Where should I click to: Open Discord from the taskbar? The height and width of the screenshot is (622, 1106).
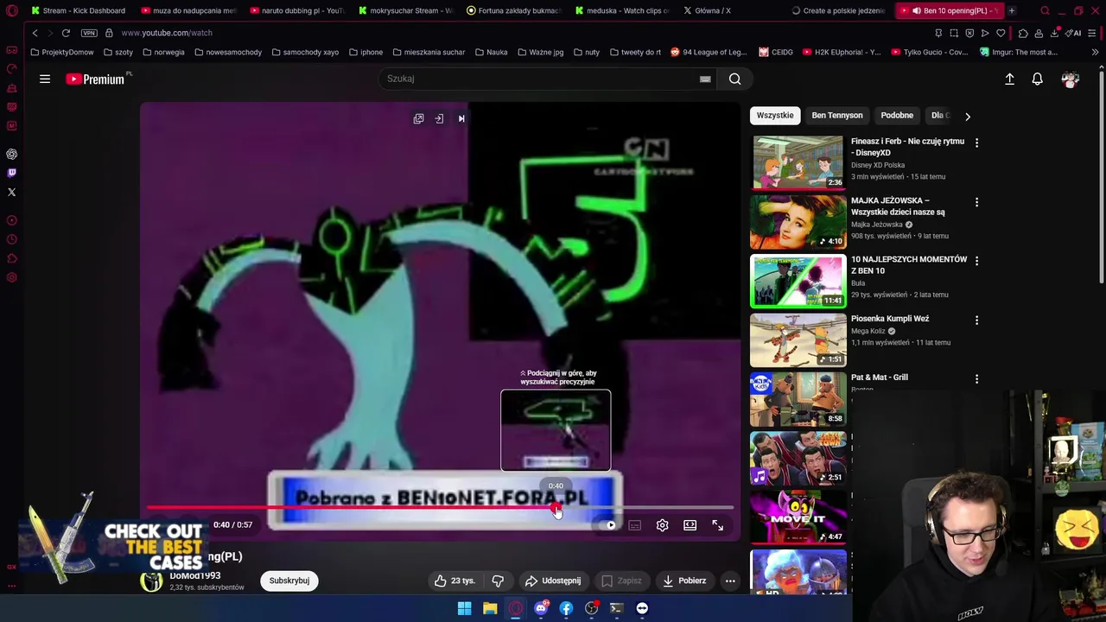tap(541, 608)
